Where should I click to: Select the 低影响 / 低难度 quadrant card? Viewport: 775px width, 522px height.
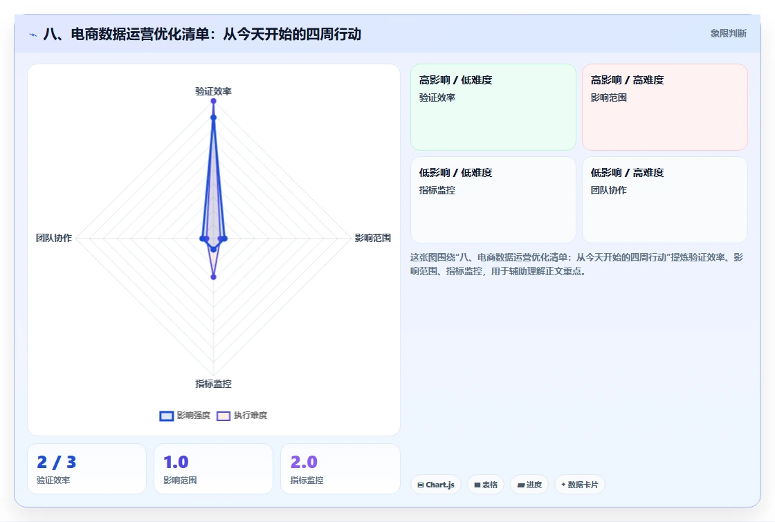click(x=493, y=200)
